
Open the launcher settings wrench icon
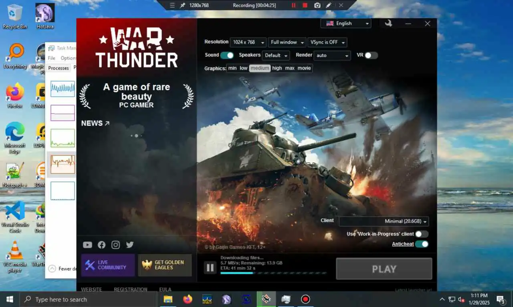pos(388,23)
